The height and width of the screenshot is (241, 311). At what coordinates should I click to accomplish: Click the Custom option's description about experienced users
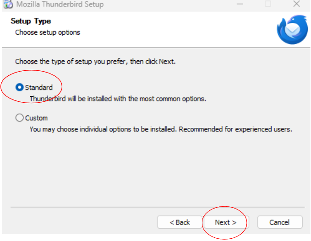pos(161,129)
